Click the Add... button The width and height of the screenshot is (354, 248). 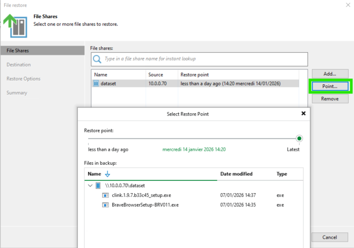tap(330, 74)
